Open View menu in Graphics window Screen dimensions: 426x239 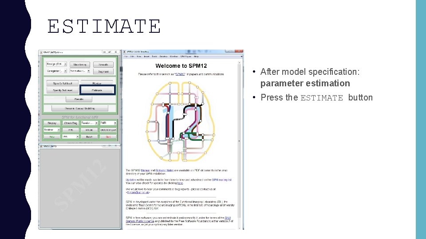pos(139,56)
